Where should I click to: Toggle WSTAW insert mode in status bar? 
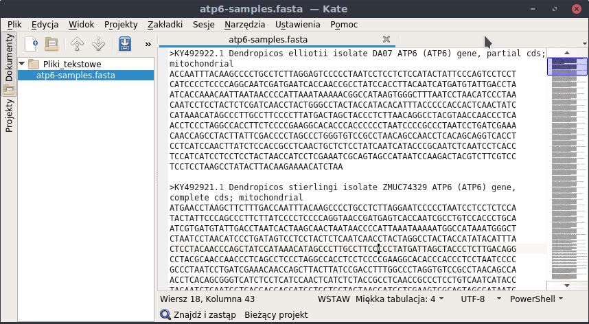click(334, 299)
